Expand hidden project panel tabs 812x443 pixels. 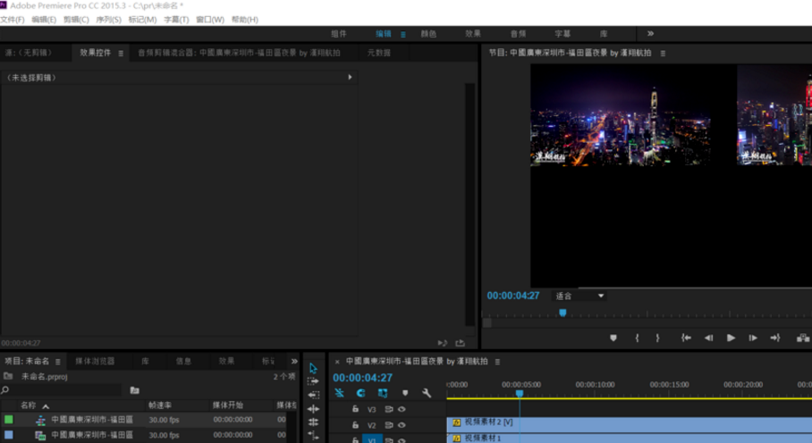pyautogui.click(x=294, y=362)
